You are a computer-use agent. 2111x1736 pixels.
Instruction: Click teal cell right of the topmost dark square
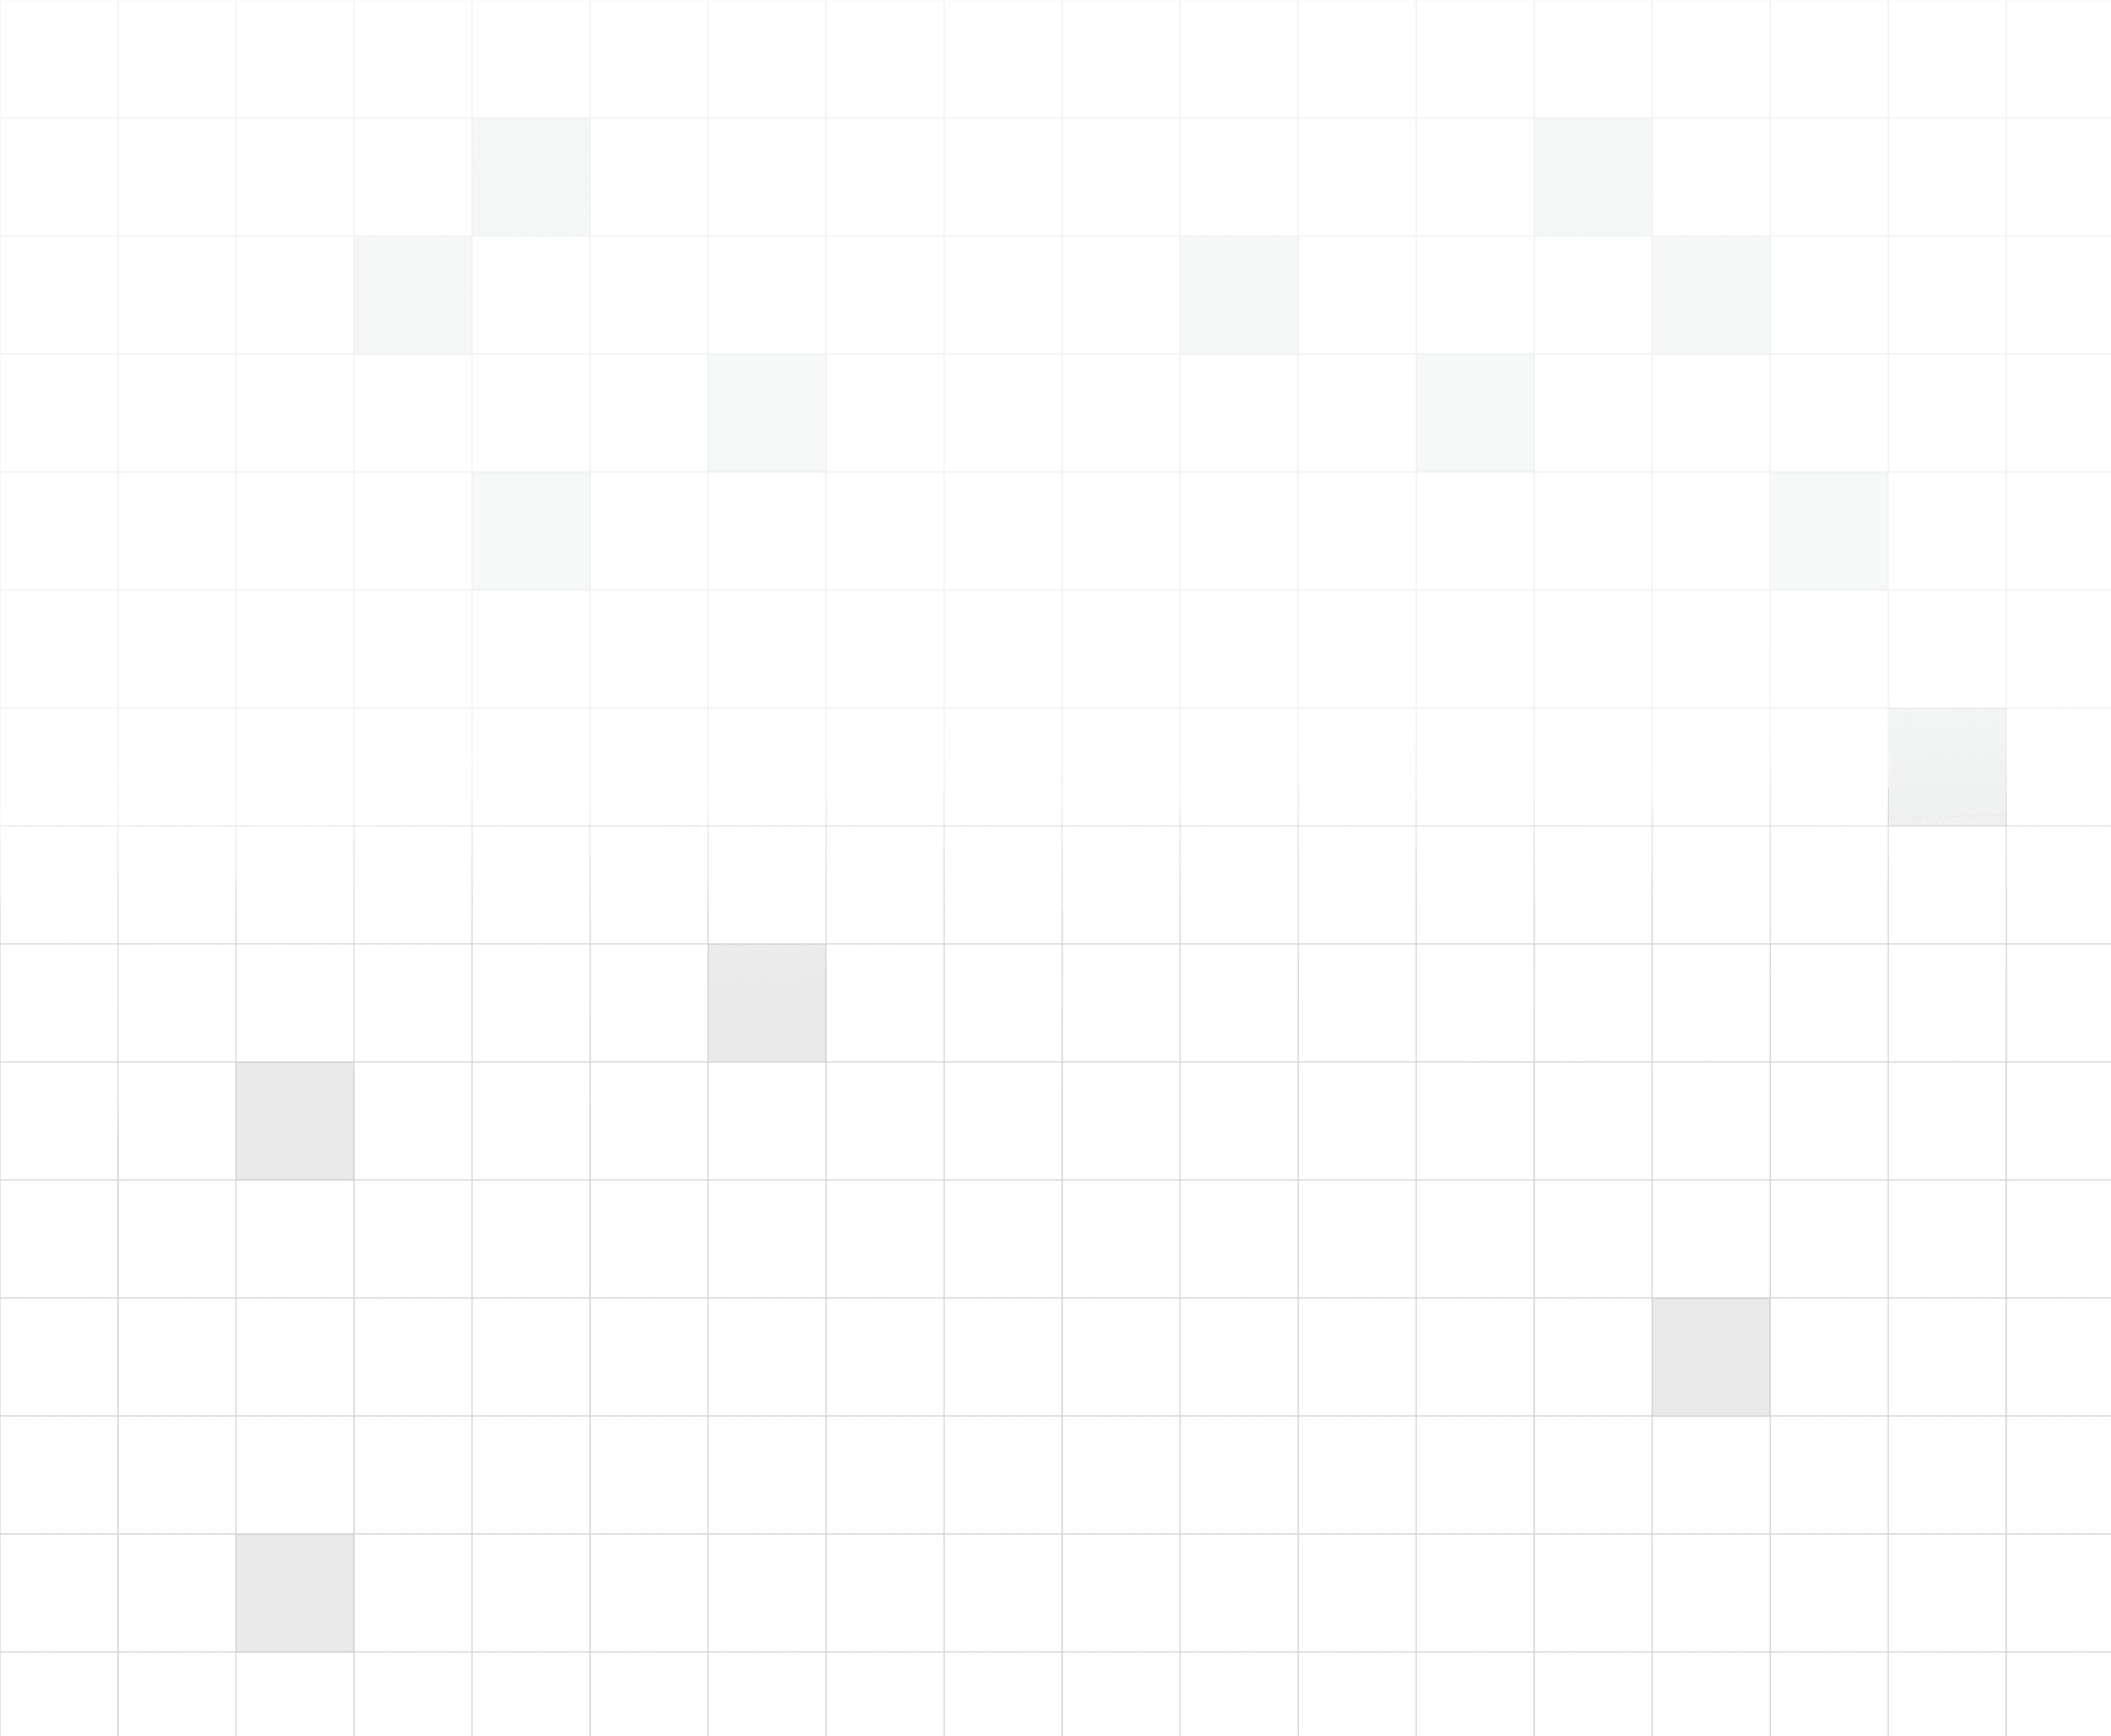[x=885, y=1003]
